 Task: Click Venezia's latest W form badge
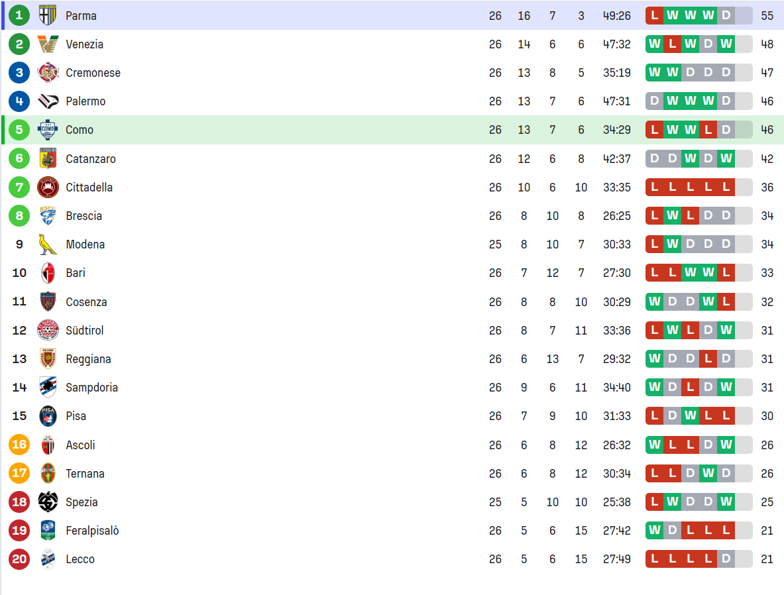tap(726, 44)
